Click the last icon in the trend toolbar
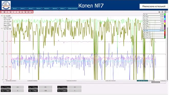The height and width of the screenshot is (95, 169). click(x=31, y=12)
